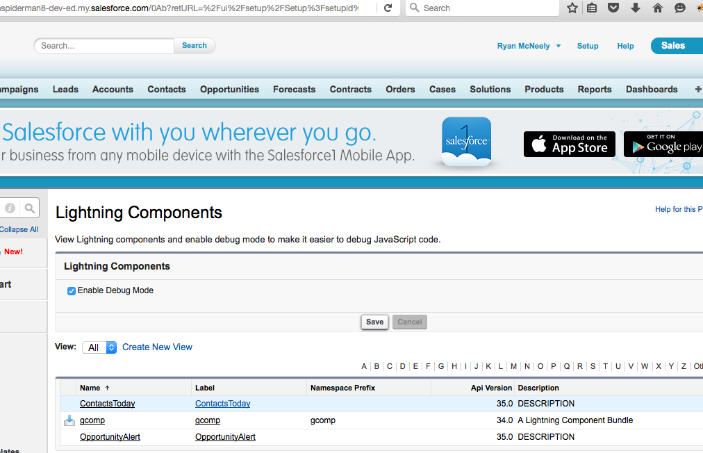Click the Salesforce Search button
Screen dimensions: 703x453
coord(194,46)
